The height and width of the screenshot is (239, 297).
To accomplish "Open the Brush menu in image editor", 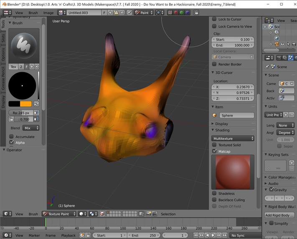I will click(33, 13).
